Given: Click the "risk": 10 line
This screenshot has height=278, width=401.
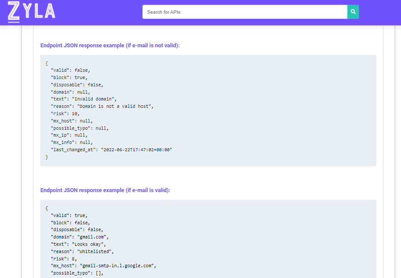Looking at the screenshot, I should pos(65,113).
